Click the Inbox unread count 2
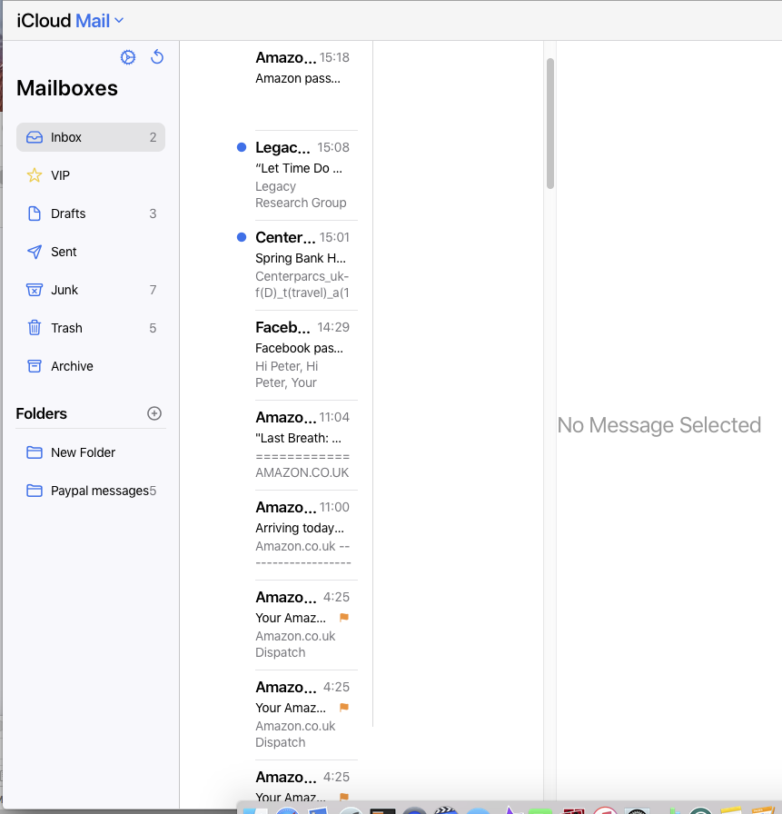 [x=153, y=137]
